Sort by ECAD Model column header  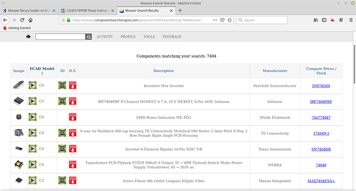tap(42, 71)
